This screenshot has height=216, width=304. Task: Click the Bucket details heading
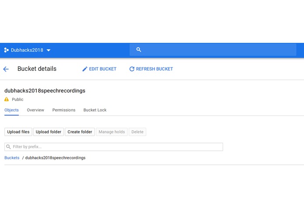37,69
